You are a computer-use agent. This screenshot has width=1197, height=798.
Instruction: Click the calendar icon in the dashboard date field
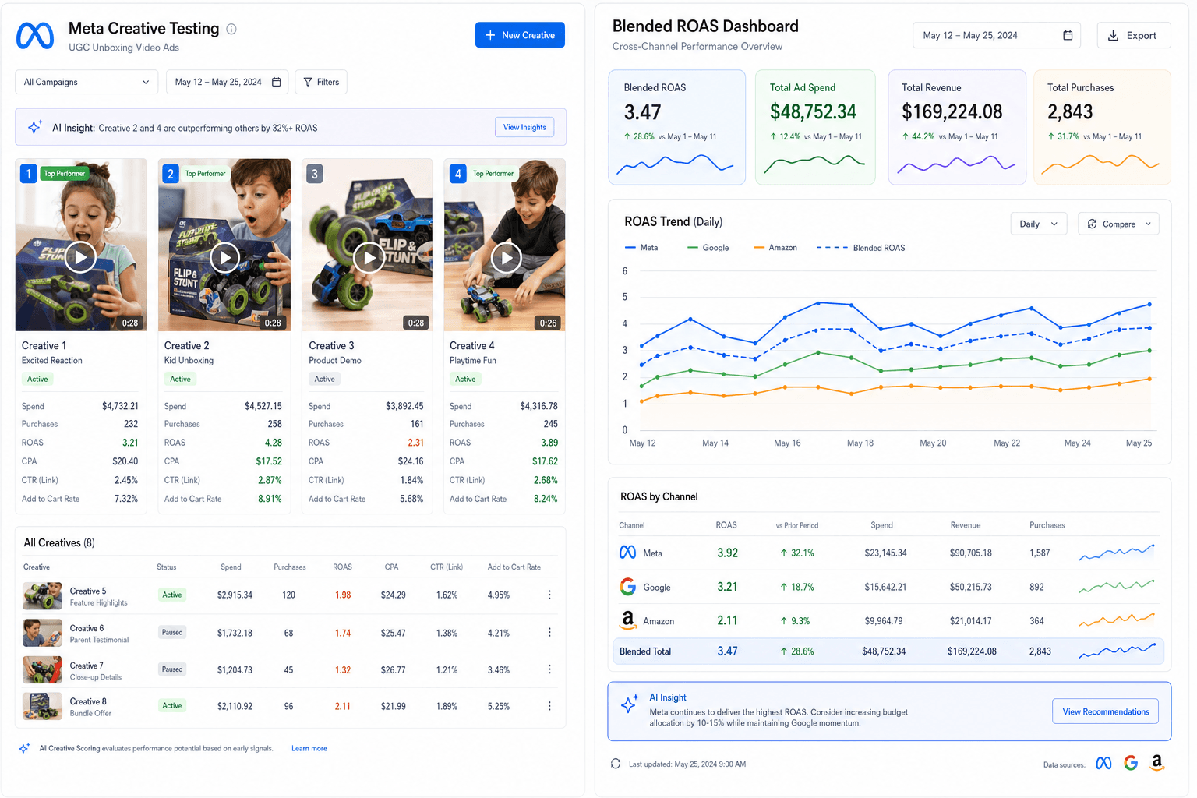(x=1068, y=35)
